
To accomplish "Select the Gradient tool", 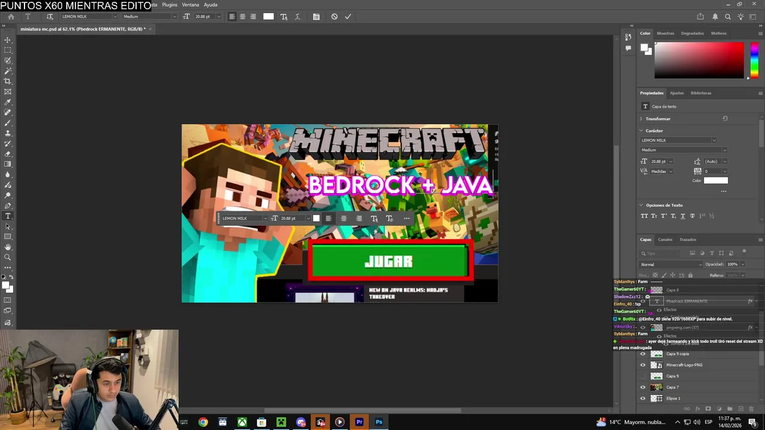I will tap(8, 164).
